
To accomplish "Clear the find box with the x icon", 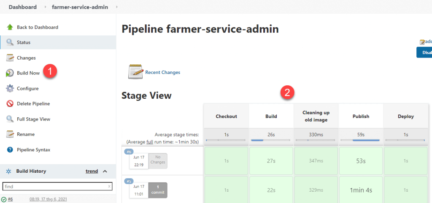I will coord(109,186).
